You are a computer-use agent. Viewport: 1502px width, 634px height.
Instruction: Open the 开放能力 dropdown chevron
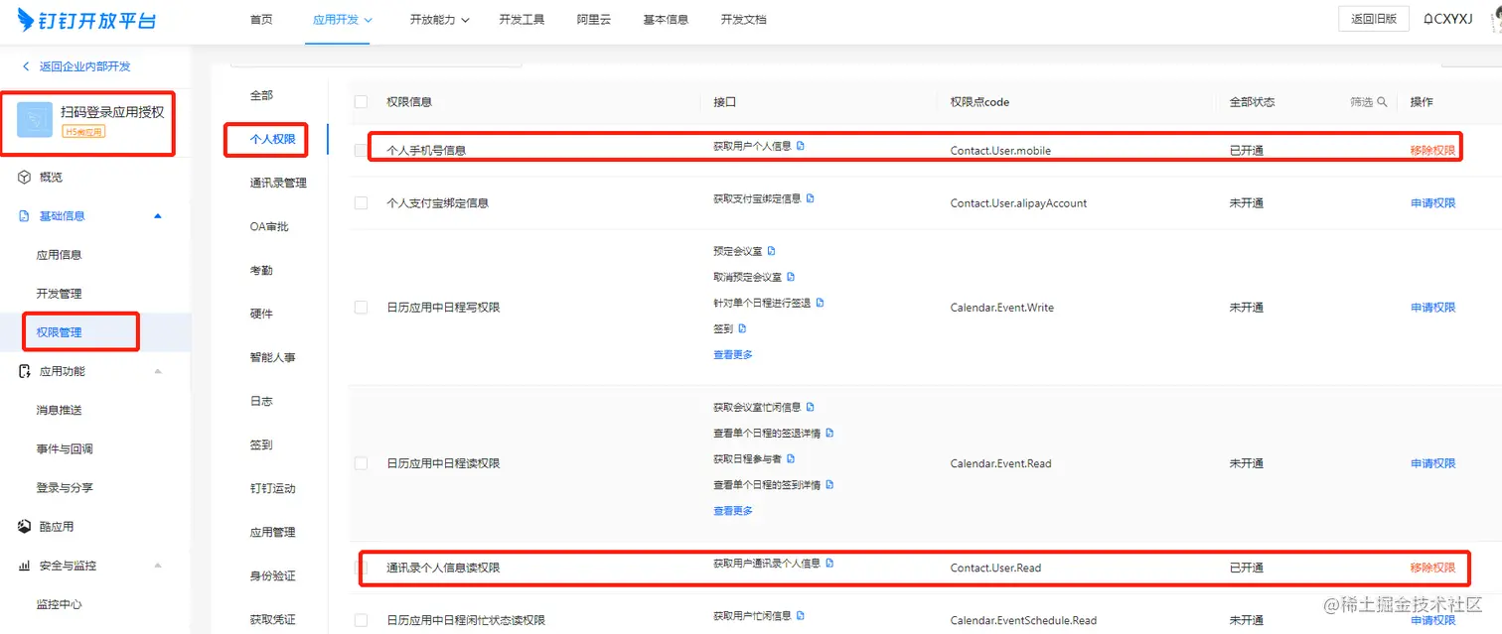click(465, 20)
